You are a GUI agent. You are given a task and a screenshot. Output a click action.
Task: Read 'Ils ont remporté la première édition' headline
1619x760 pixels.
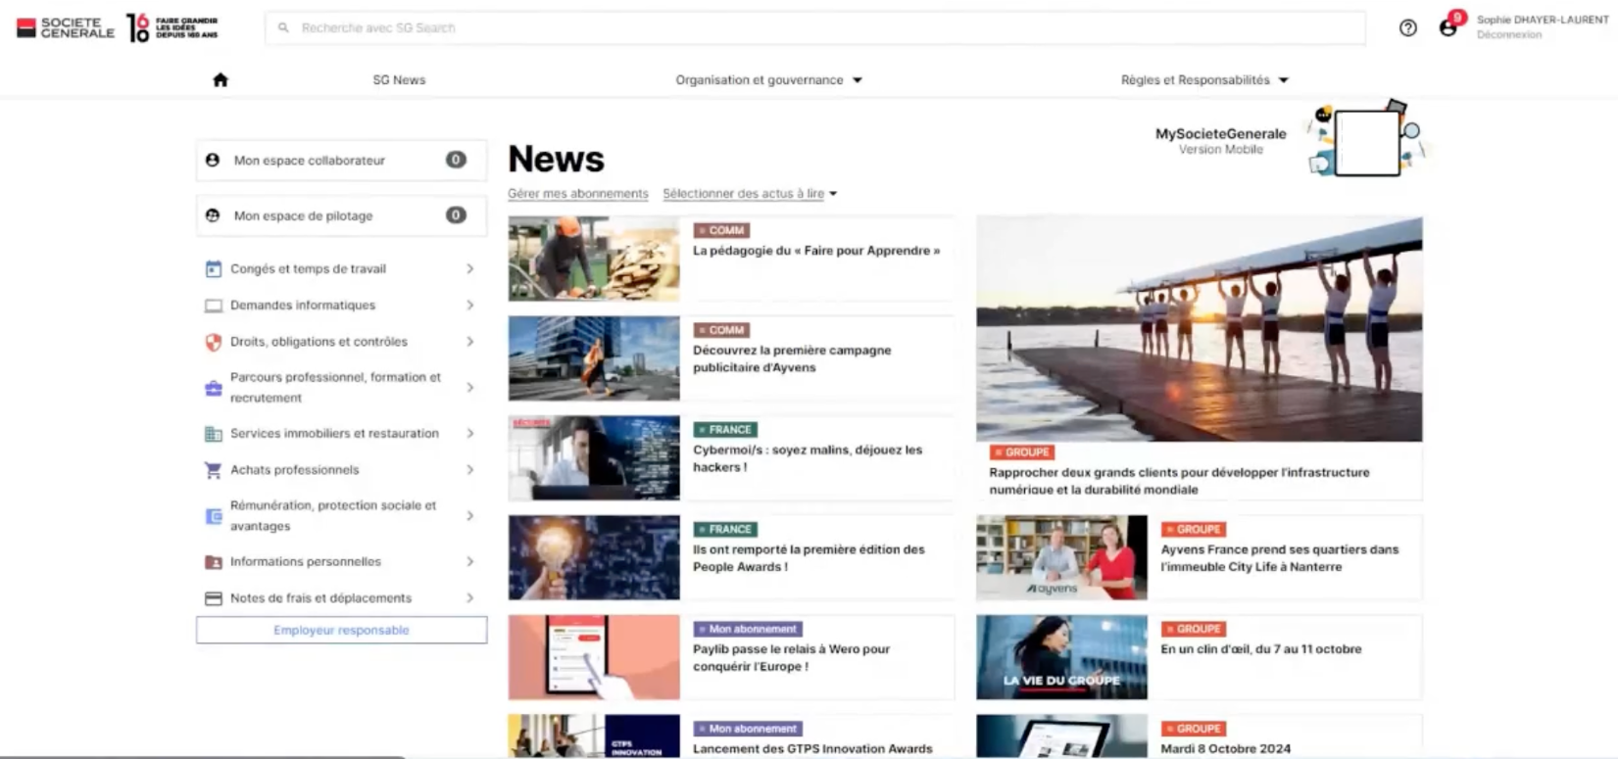tap(809, 558)
